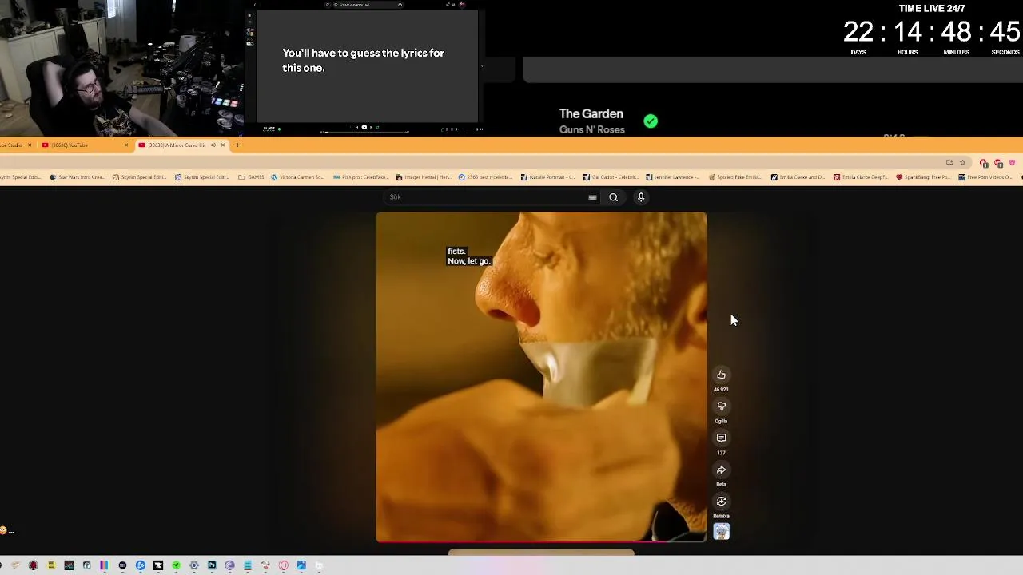Click the YouTube search magnifier button
1023x575 pixels.
click(613, 197)
